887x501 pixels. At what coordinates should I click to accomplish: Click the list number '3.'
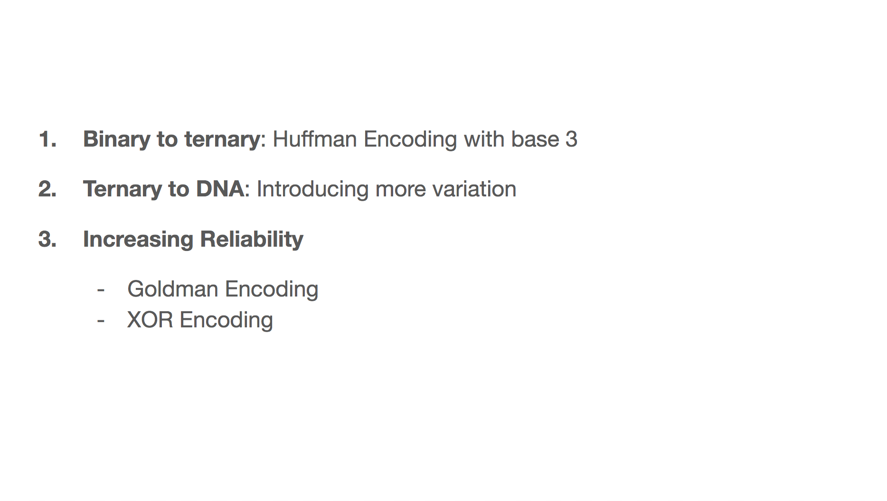pos(47,239)
